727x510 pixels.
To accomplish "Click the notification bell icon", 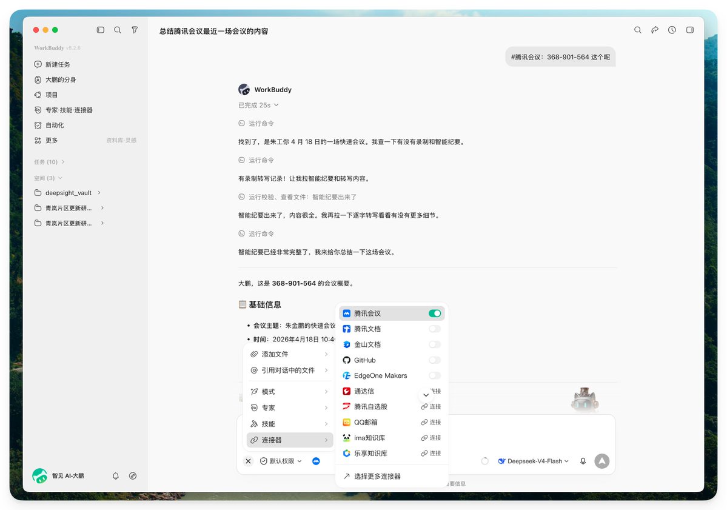I will [x=116, y=475].
